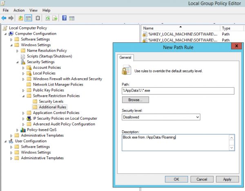Expand the Account Policies tree node
The image size is (245, 191).
pos(24,68)
